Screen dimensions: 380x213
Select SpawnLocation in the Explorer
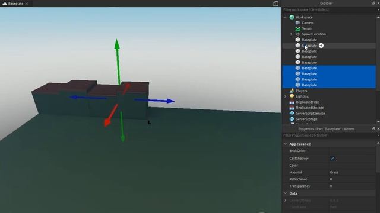pyautogui.click(x=314, y=34)
